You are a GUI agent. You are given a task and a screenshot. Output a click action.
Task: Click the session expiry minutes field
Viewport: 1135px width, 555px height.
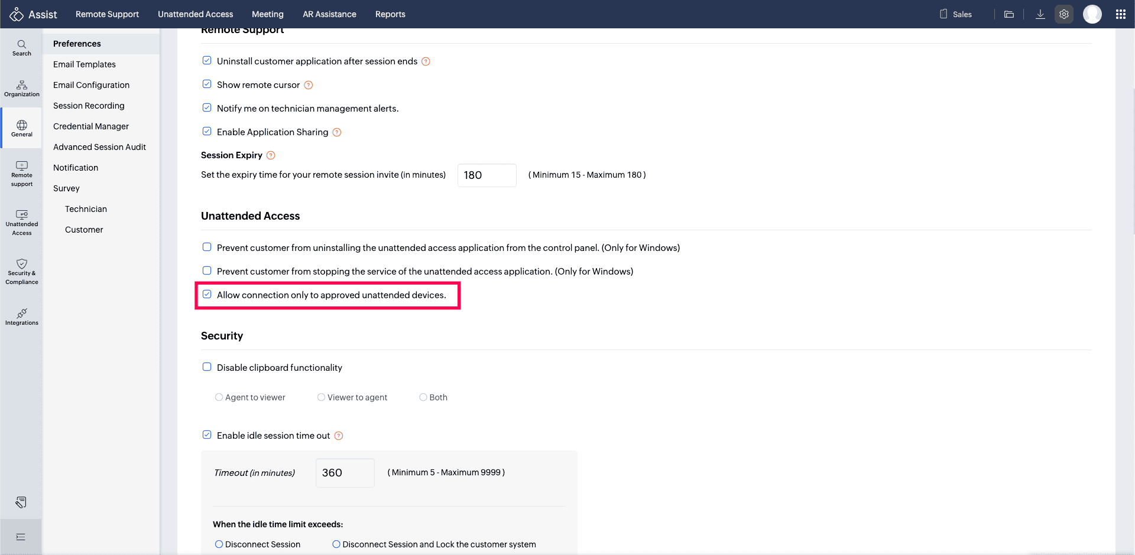pyautogui.click(x=487, y=175)
